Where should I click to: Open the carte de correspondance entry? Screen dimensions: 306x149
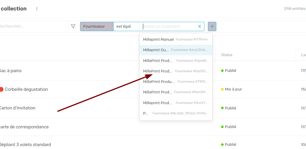tap(24, 127)
